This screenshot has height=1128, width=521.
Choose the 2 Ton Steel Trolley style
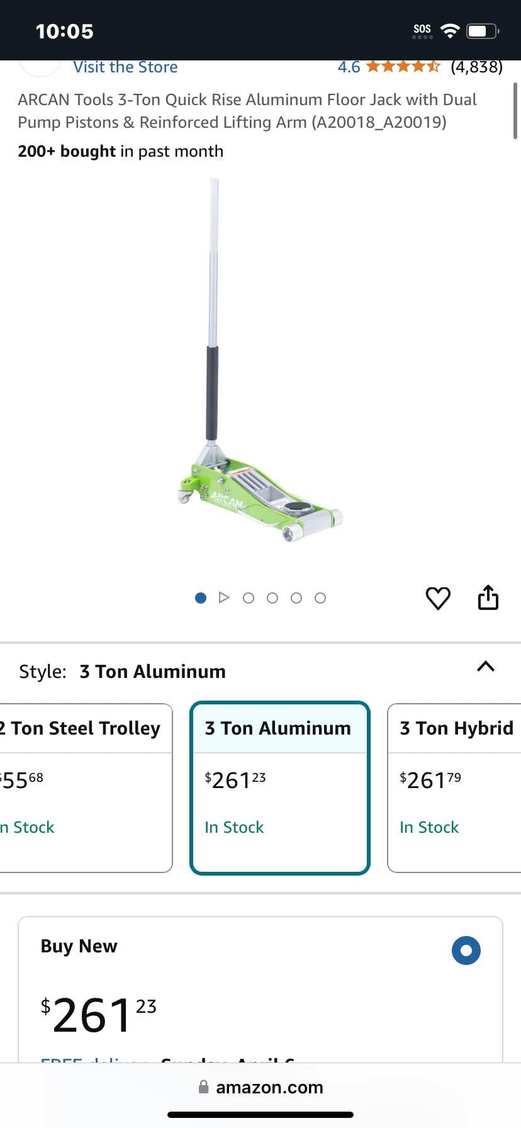86,788
